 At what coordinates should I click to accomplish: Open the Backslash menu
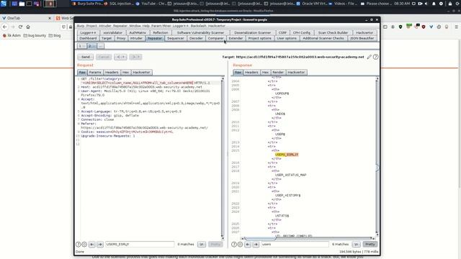199,26
